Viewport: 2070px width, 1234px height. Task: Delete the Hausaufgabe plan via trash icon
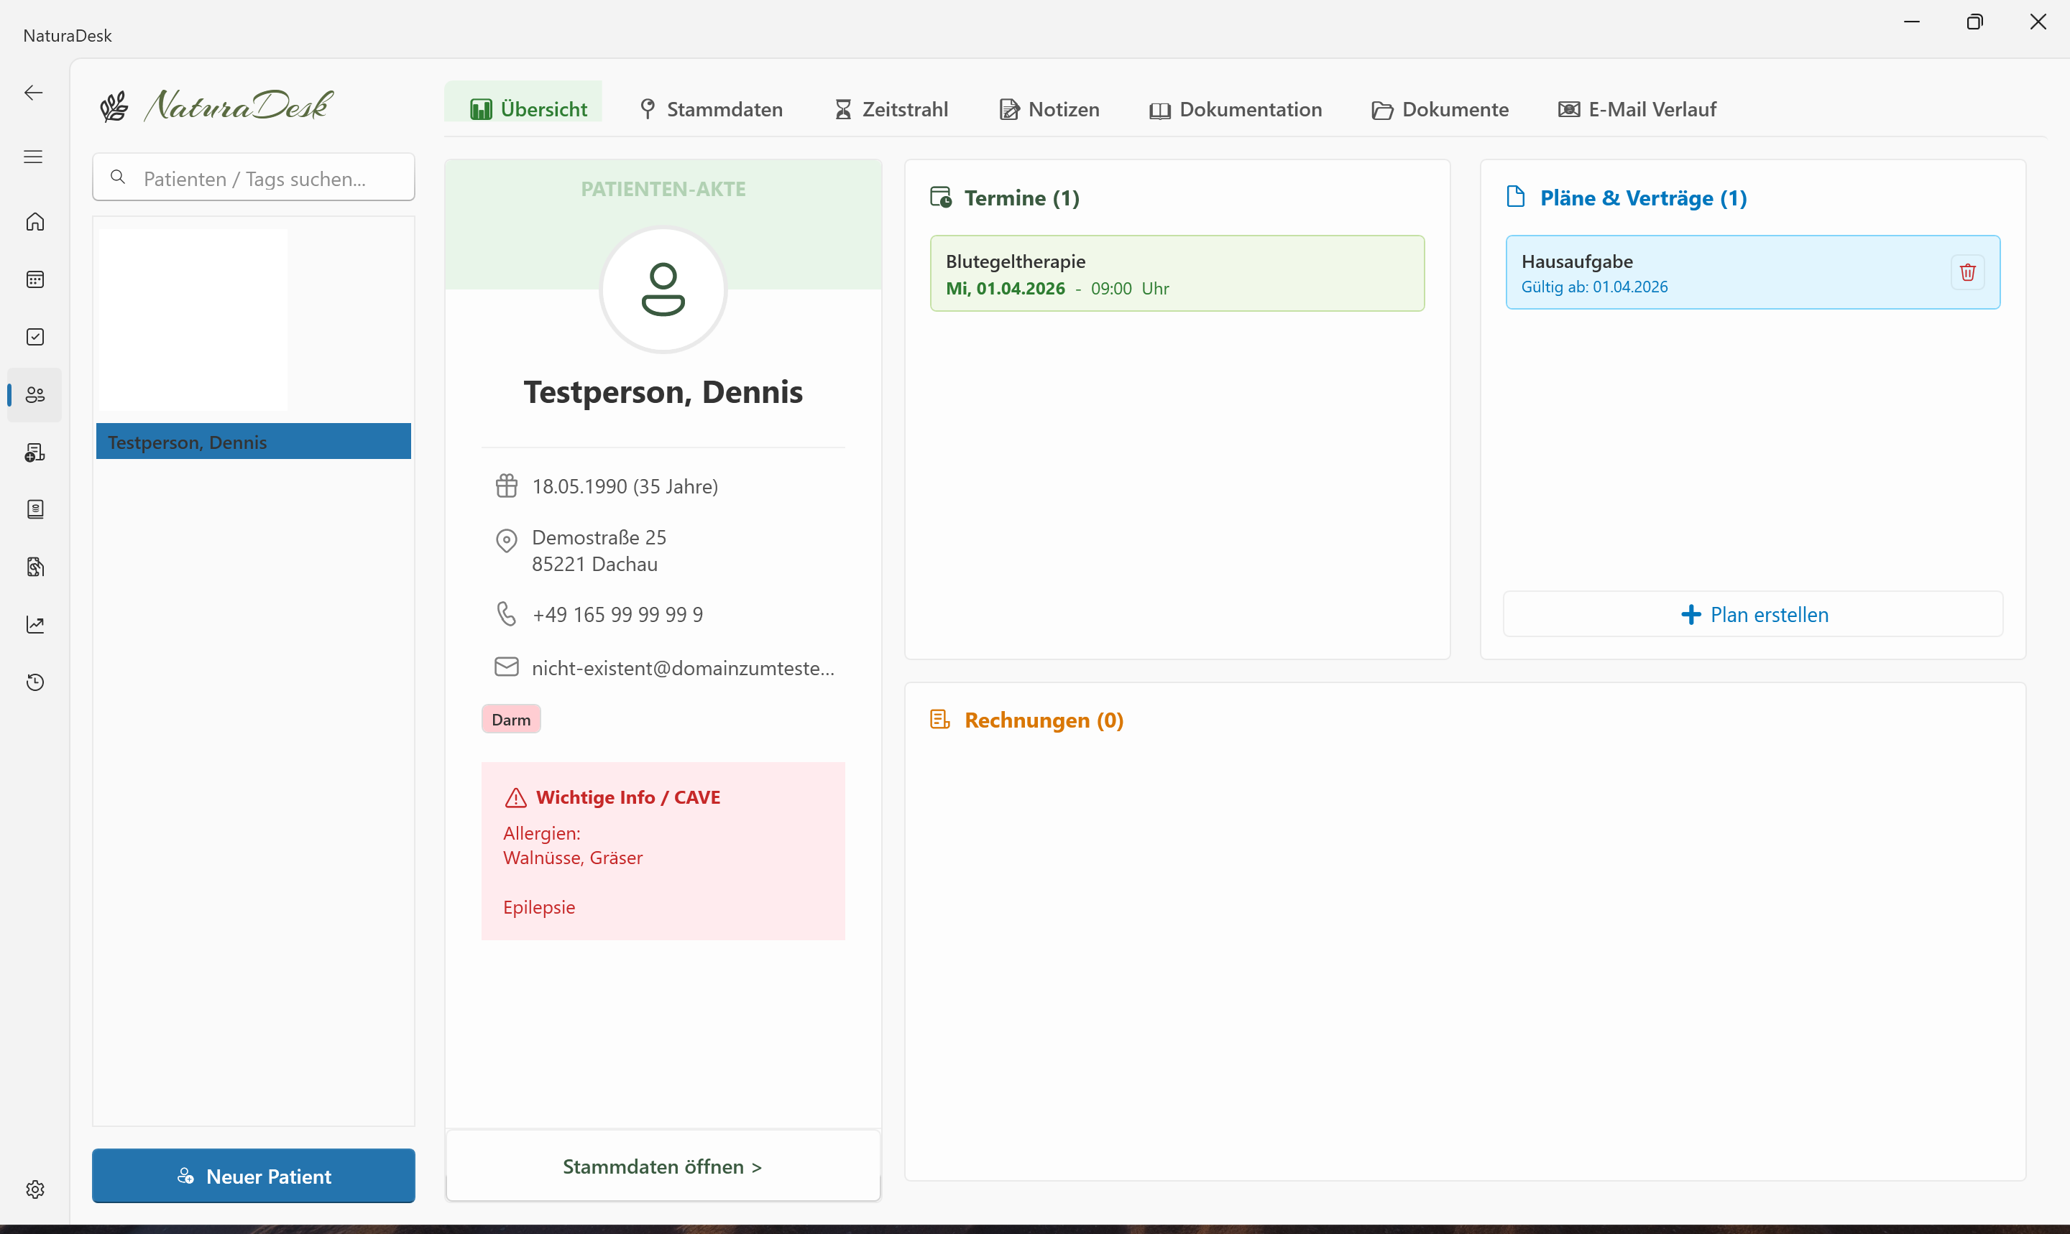(x=1966, y=273)
